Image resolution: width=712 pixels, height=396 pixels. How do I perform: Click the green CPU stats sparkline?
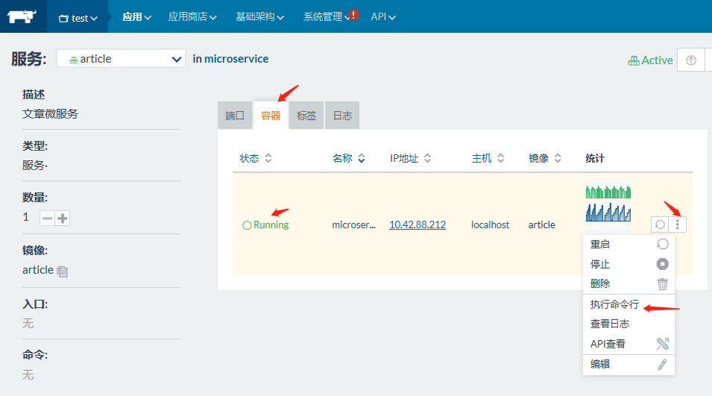point(608,192)
